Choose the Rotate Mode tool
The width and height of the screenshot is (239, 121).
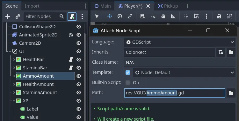tap(120, 16)
